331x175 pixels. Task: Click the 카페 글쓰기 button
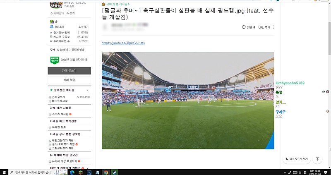[69, 71]
